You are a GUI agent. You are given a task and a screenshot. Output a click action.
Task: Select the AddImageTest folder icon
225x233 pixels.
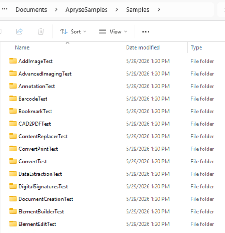point(13,61)
